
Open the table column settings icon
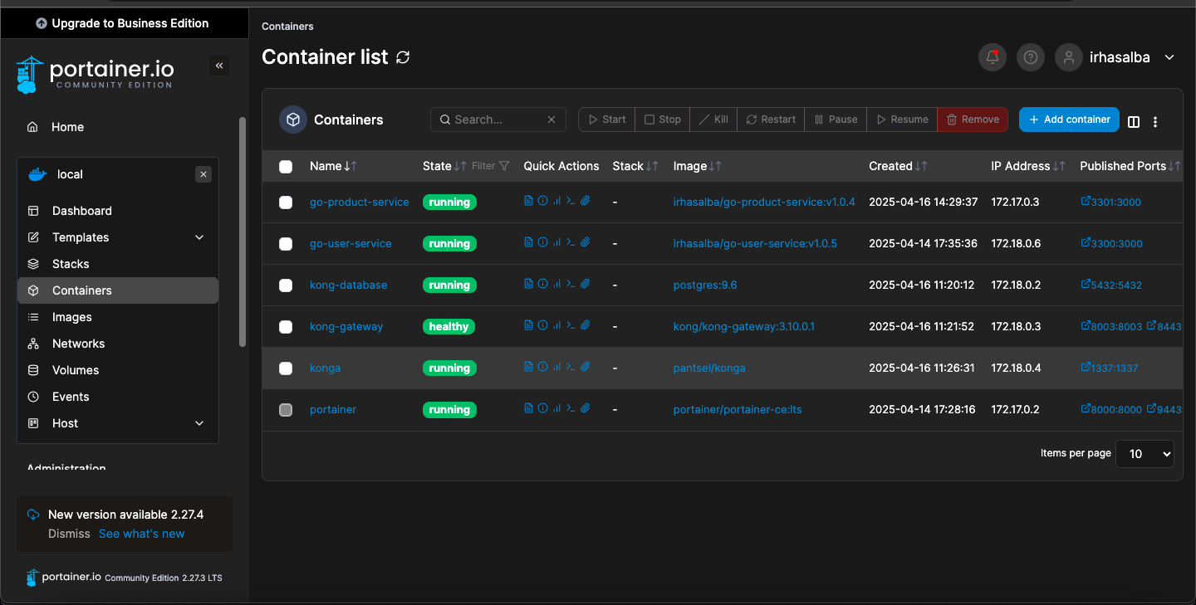pos(1134,122)
